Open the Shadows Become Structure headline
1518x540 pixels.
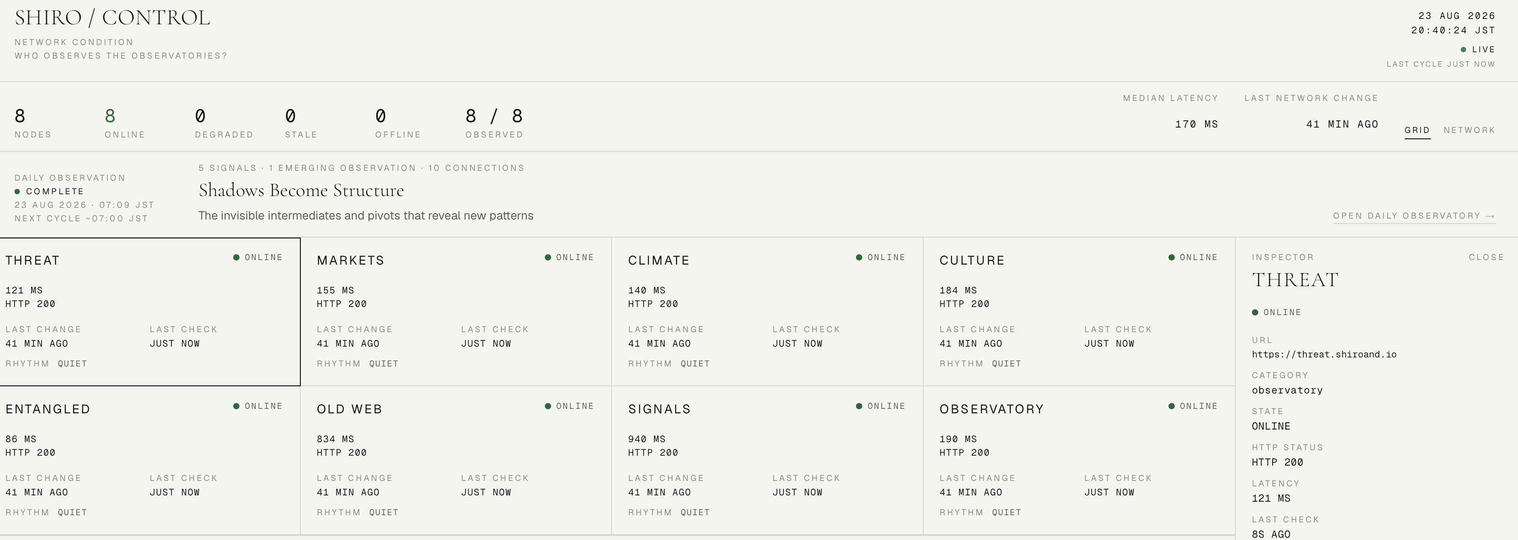301,190
